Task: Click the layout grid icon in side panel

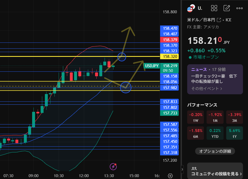Action: [214, 8]
